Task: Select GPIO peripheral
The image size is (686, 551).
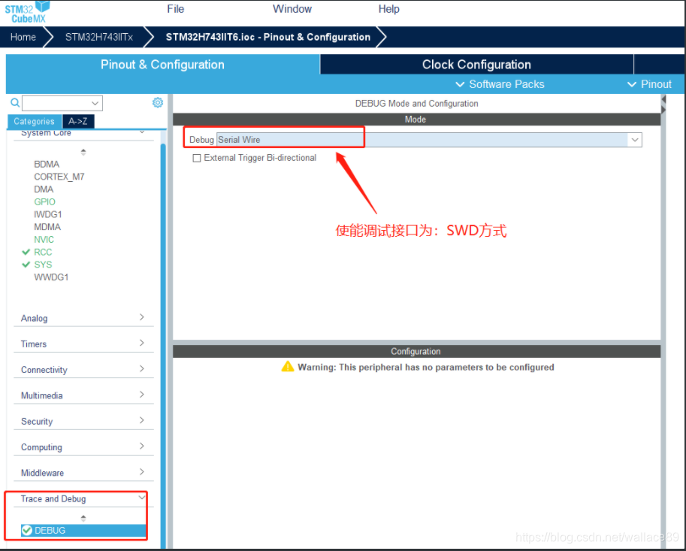Action: tap(44, 201)
